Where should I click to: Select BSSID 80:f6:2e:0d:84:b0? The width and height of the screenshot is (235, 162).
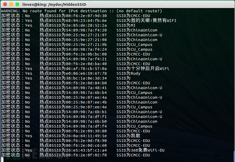(86, 83)
